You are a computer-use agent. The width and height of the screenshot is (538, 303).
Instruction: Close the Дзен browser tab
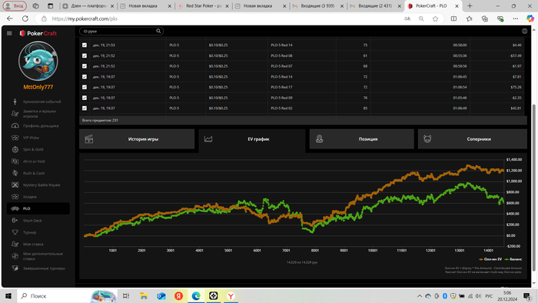pos(112,6)
